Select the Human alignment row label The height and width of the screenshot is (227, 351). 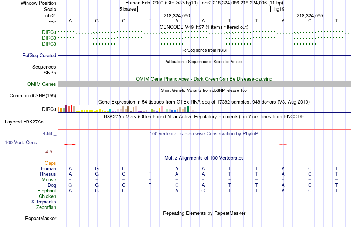click(48, 168)
